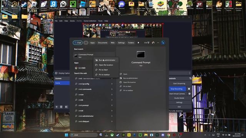Screen dimensions: 246x138
Task: Switch to the Folders search filter
Action: tap(131, 43)
